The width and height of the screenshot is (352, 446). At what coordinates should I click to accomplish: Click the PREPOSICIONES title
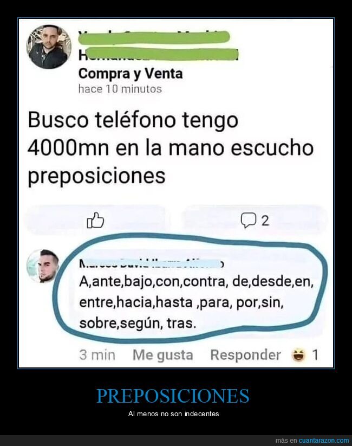pos(173,396)
